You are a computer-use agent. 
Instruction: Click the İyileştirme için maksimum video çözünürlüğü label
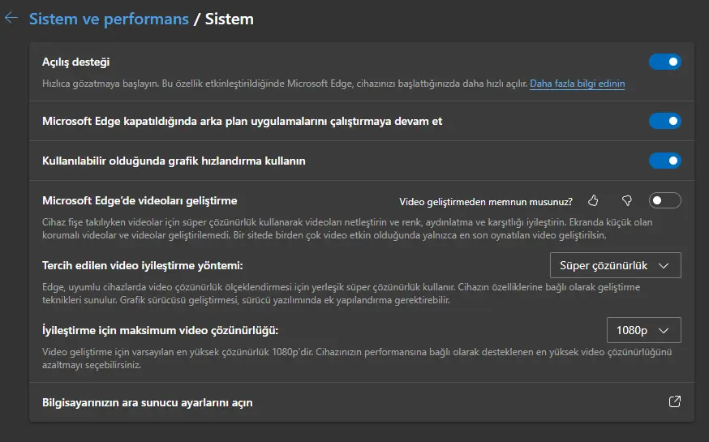[x=160, y=330]
